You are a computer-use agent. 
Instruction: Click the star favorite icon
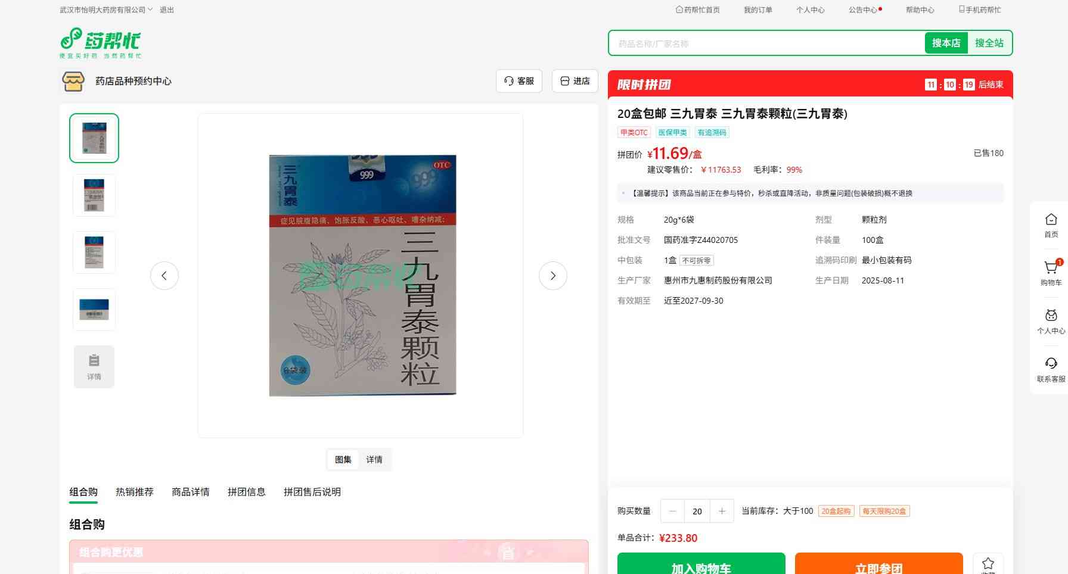tap(988, 563)
